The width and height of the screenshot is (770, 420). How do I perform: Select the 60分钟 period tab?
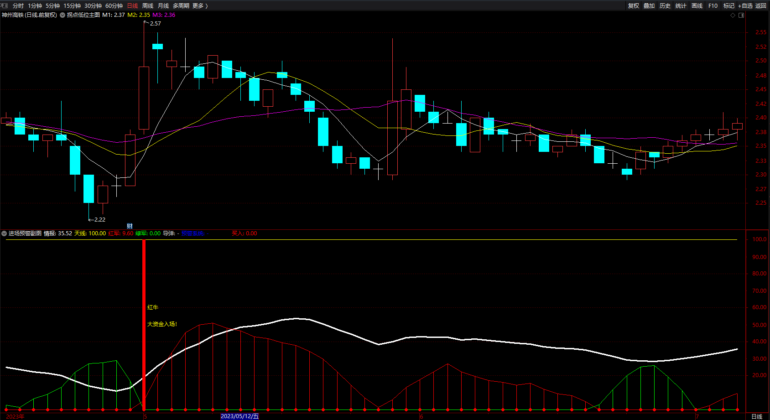tap(114, 5)
